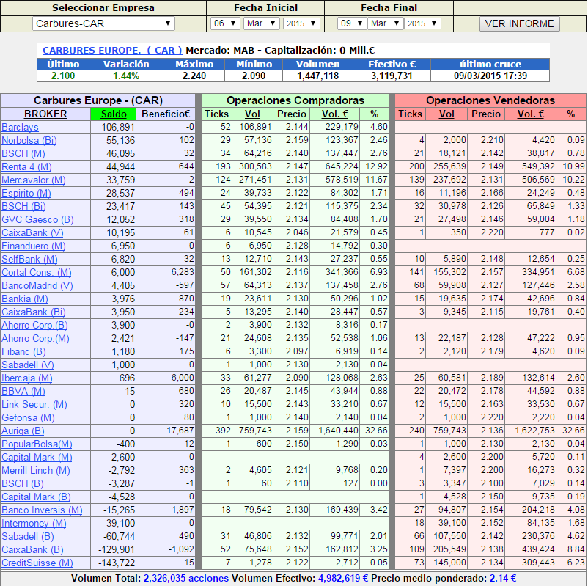Open the Barclays broker link
Screen dimensions: 588x586
point(20,127)
